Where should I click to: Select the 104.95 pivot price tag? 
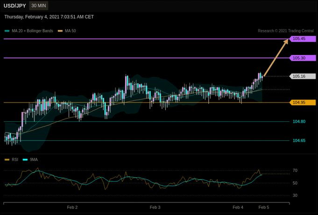tap(303, 103)
